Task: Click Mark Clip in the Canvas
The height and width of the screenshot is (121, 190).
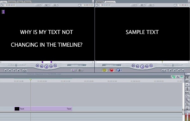Action: tap(179, 70)
